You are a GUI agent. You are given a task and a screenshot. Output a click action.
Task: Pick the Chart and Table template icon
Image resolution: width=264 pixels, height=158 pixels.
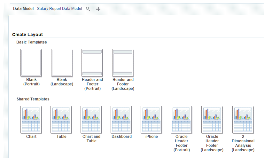(91, 120)
